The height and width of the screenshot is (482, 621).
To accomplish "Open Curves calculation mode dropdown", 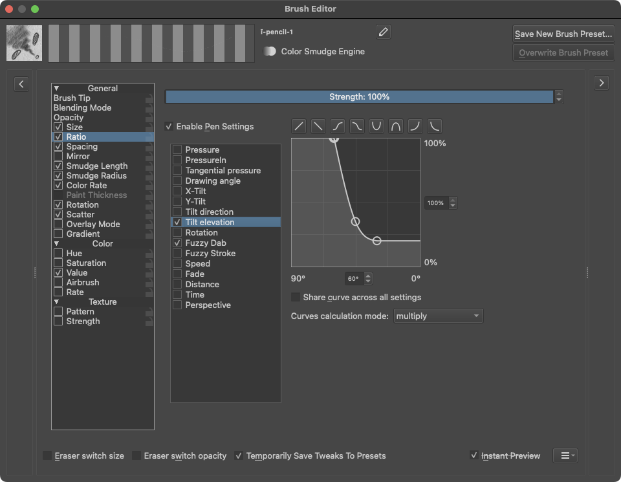I will pos(438,316).
